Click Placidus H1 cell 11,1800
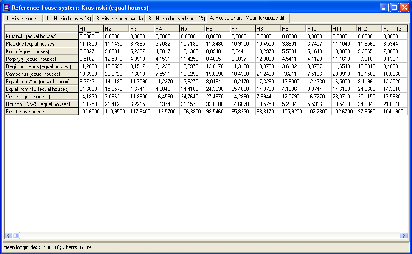The height and width of the screenshot is (254, 412). 91,44
